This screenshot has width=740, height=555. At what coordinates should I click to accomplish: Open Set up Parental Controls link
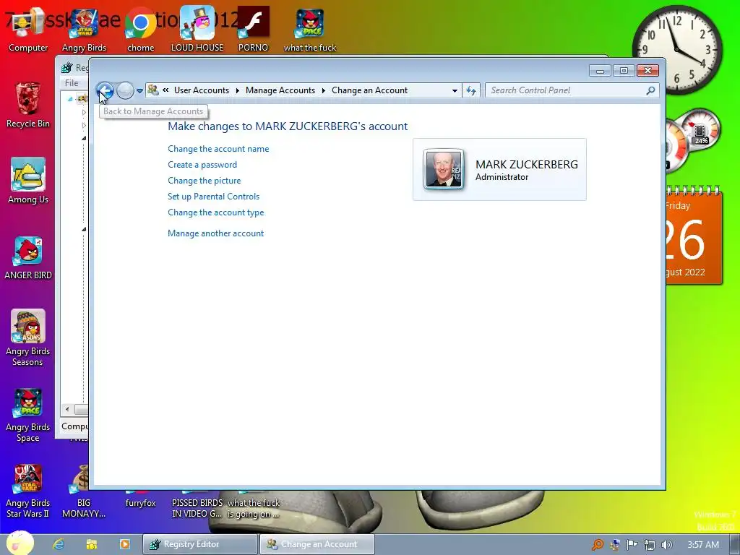point(214,197)
